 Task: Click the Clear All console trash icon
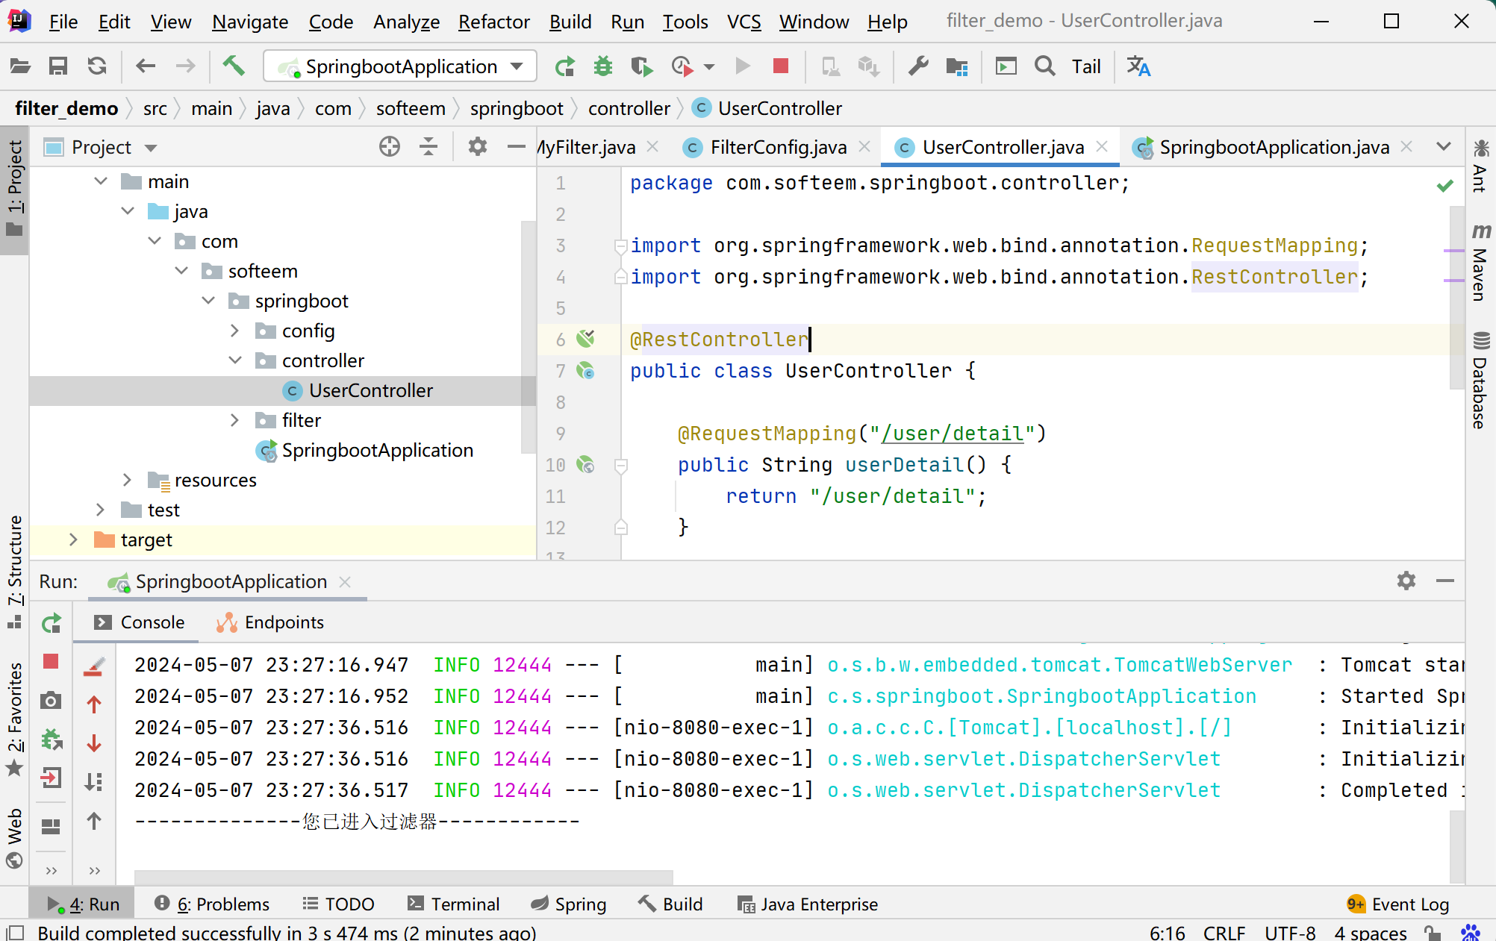click(94, 666)
